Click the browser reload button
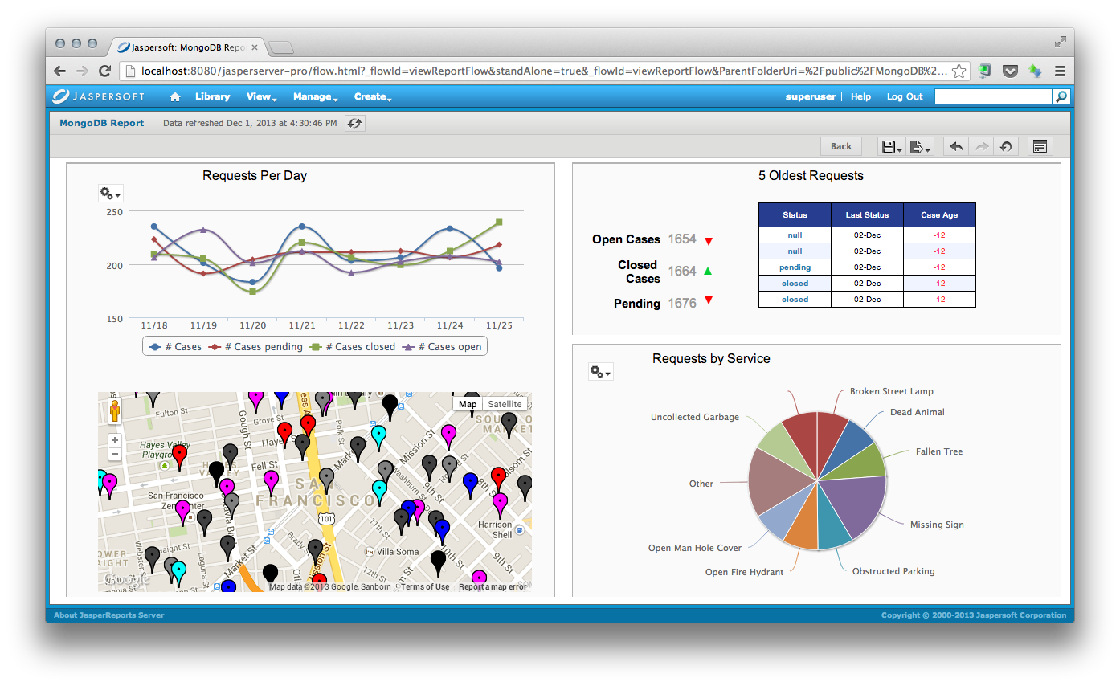Image resolution: width=1120 pixels, height=686 pixels. 104,71
